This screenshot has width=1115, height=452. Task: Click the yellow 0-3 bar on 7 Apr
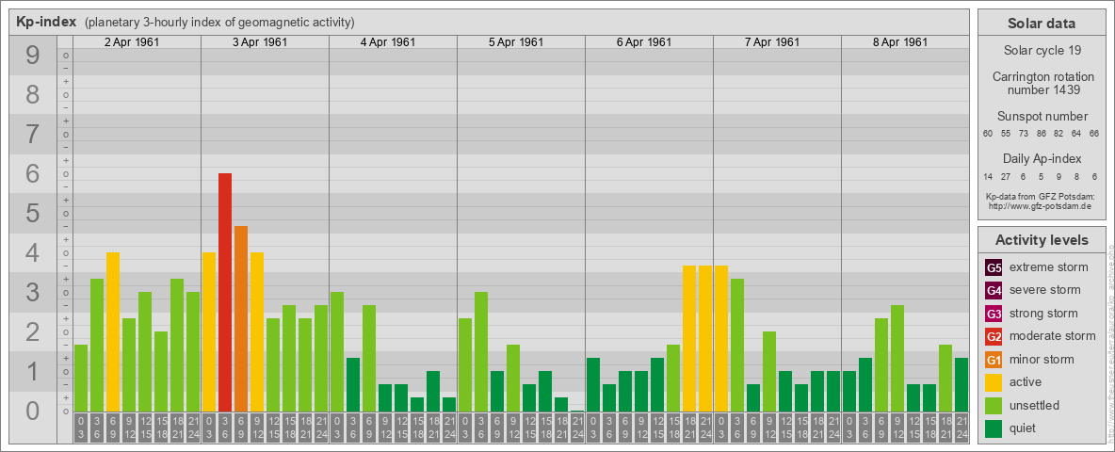coord(721,338)
